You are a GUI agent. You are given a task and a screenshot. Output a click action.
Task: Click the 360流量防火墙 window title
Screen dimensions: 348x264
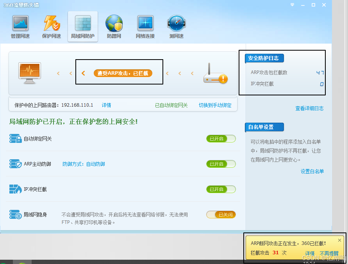(x=21, y=5)
